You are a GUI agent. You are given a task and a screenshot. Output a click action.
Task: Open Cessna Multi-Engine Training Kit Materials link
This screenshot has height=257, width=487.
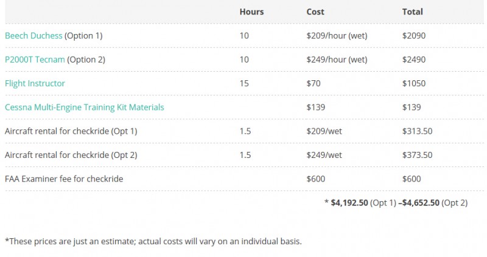(85, 108)
